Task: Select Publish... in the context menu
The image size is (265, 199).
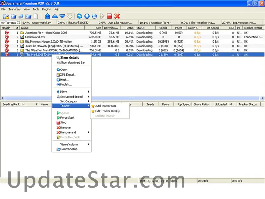Action: 71,84
